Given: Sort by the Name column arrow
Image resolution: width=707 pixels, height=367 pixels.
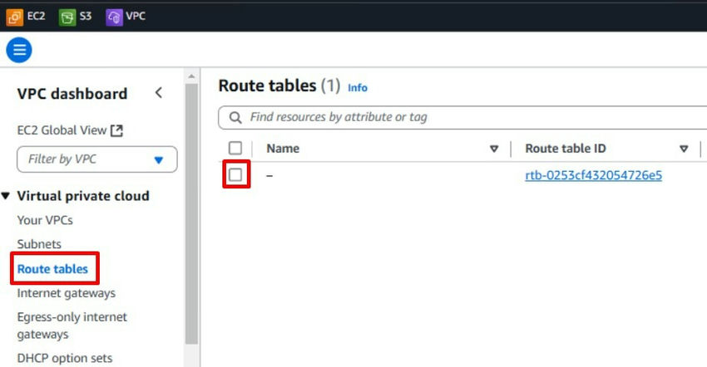Looking at the screenshot, I should (x=494, y=149).
